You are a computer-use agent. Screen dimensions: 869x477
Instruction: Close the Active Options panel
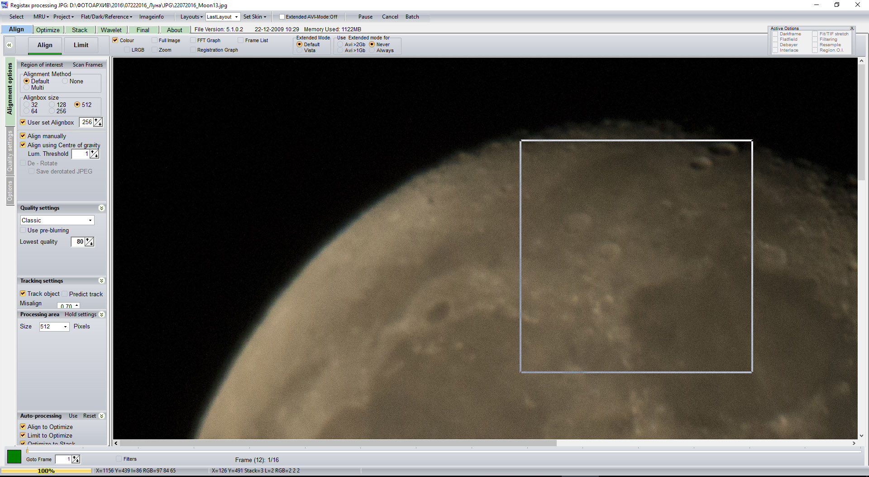tap(852, 29)
